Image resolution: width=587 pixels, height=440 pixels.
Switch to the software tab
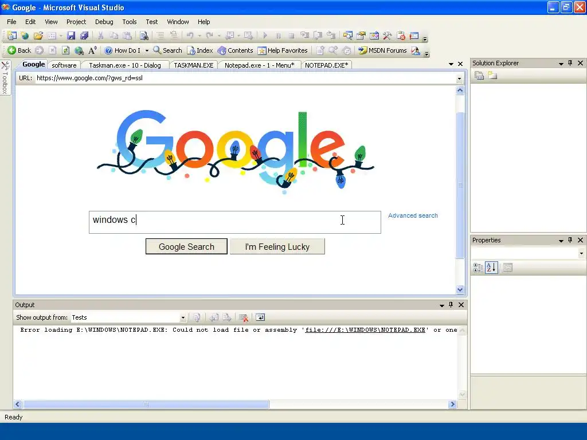64,65
